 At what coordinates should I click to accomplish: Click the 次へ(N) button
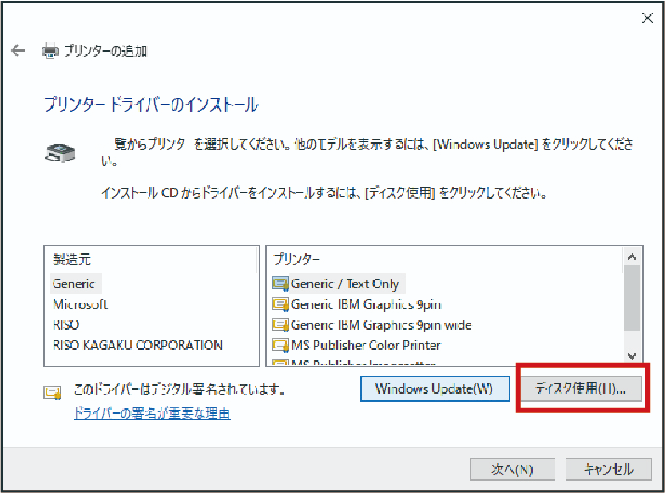(x=512, y=469)
